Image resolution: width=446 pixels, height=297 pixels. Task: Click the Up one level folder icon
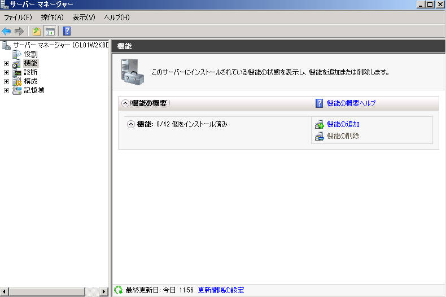coord(36,31)
